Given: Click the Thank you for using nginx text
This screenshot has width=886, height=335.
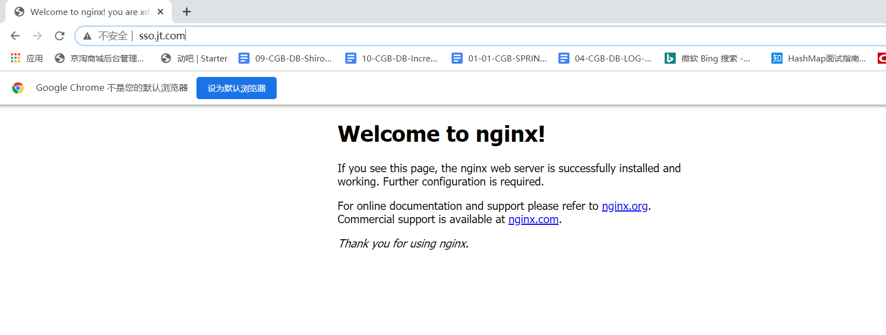Looking at the screenshot, I should (x=403, y=244).
